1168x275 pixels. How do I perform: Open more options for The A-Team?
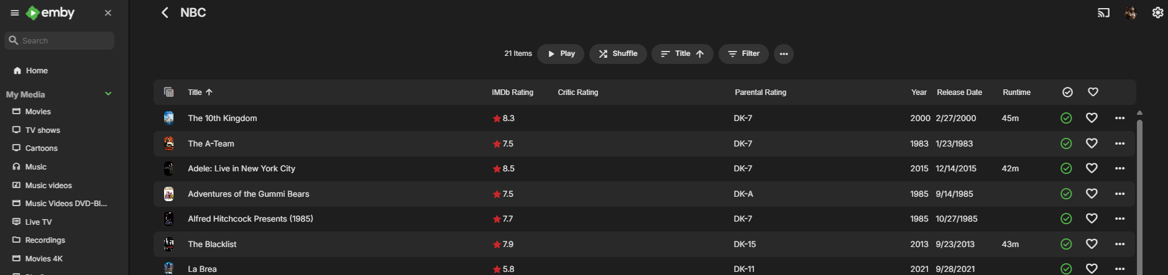(1120, 143)
